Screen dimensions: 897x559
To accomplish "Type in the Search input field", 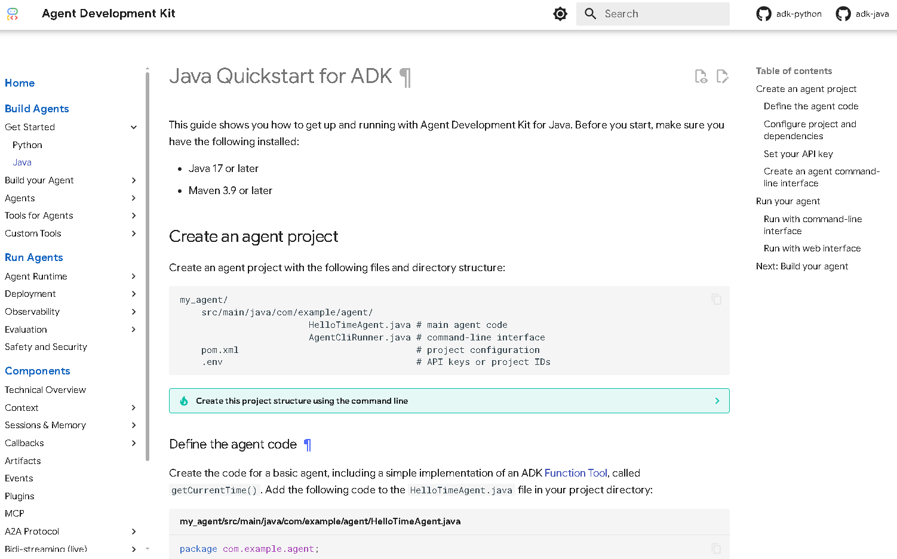I will [x=663, y=14].
